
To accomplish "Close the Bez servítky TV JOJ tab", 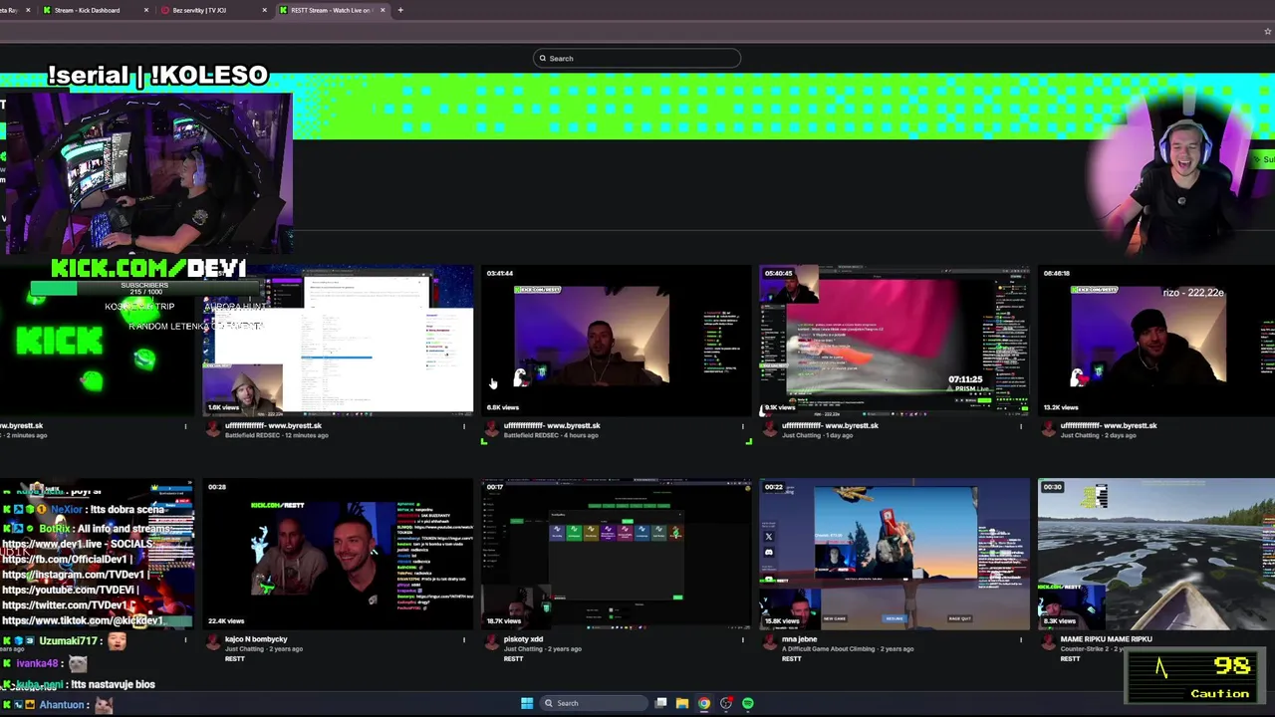I will [x=264, y=10].
